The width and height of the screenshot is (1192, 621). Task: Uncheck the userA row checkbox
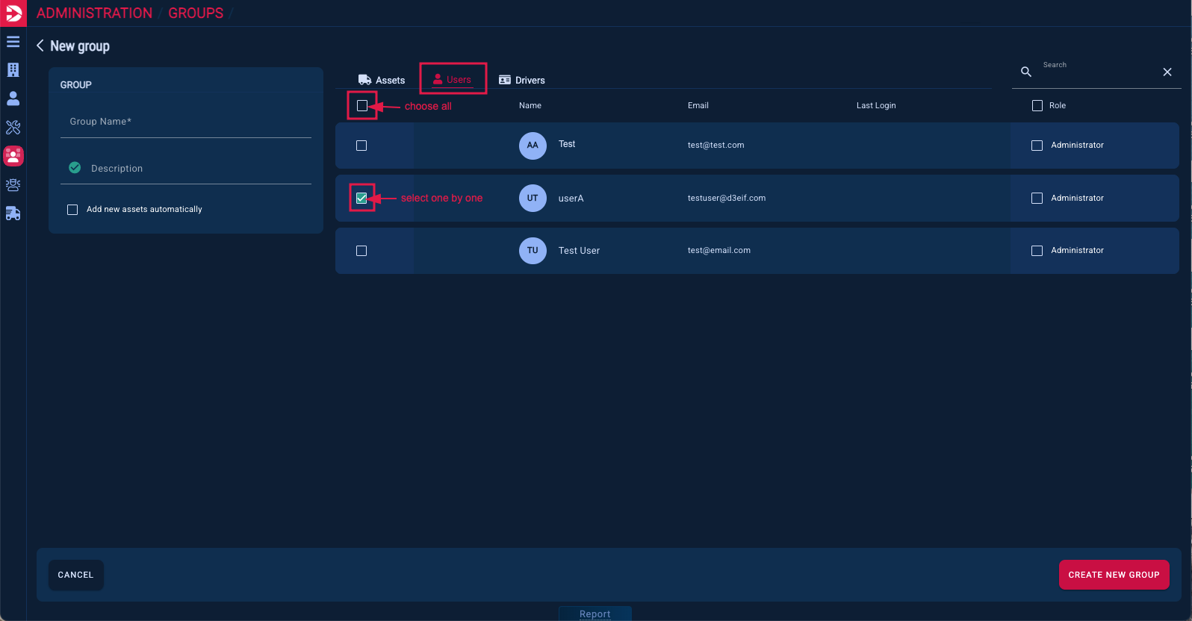pos(361,199)
